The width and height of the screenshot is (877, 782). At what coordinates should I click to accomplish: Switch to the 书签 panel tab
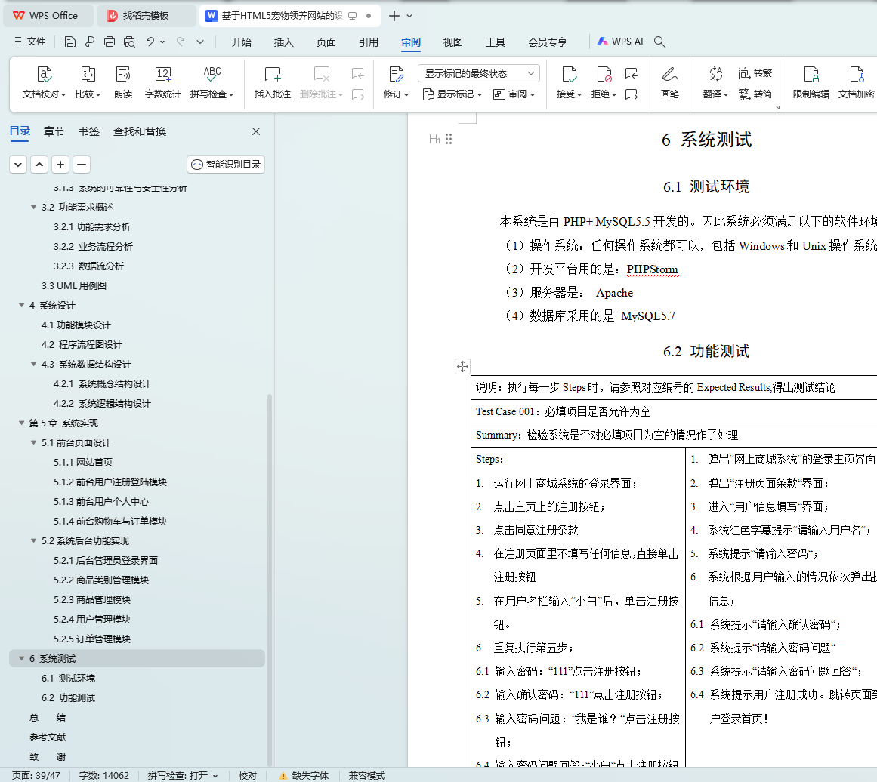pyautogui.click(x=89, y=131)
